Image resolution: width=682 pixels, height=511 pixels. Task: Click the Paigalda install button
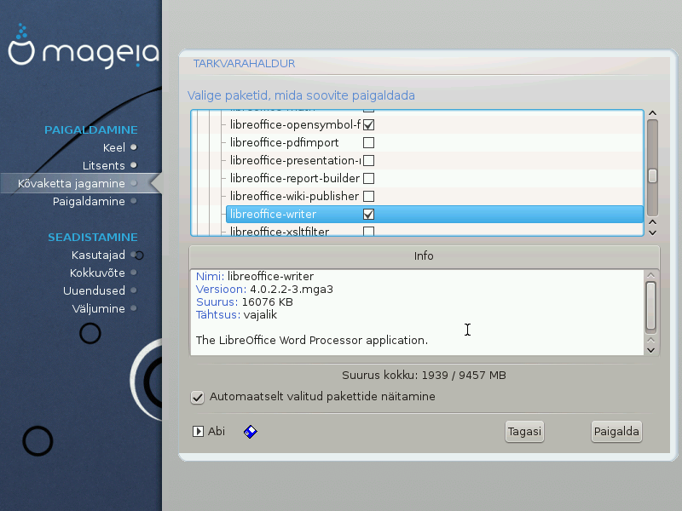click(x=616, y=432)
